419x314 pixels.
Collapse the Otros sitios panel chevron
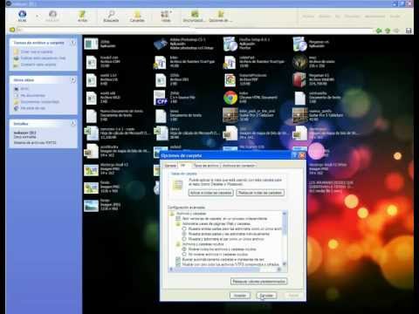point(73,80)
